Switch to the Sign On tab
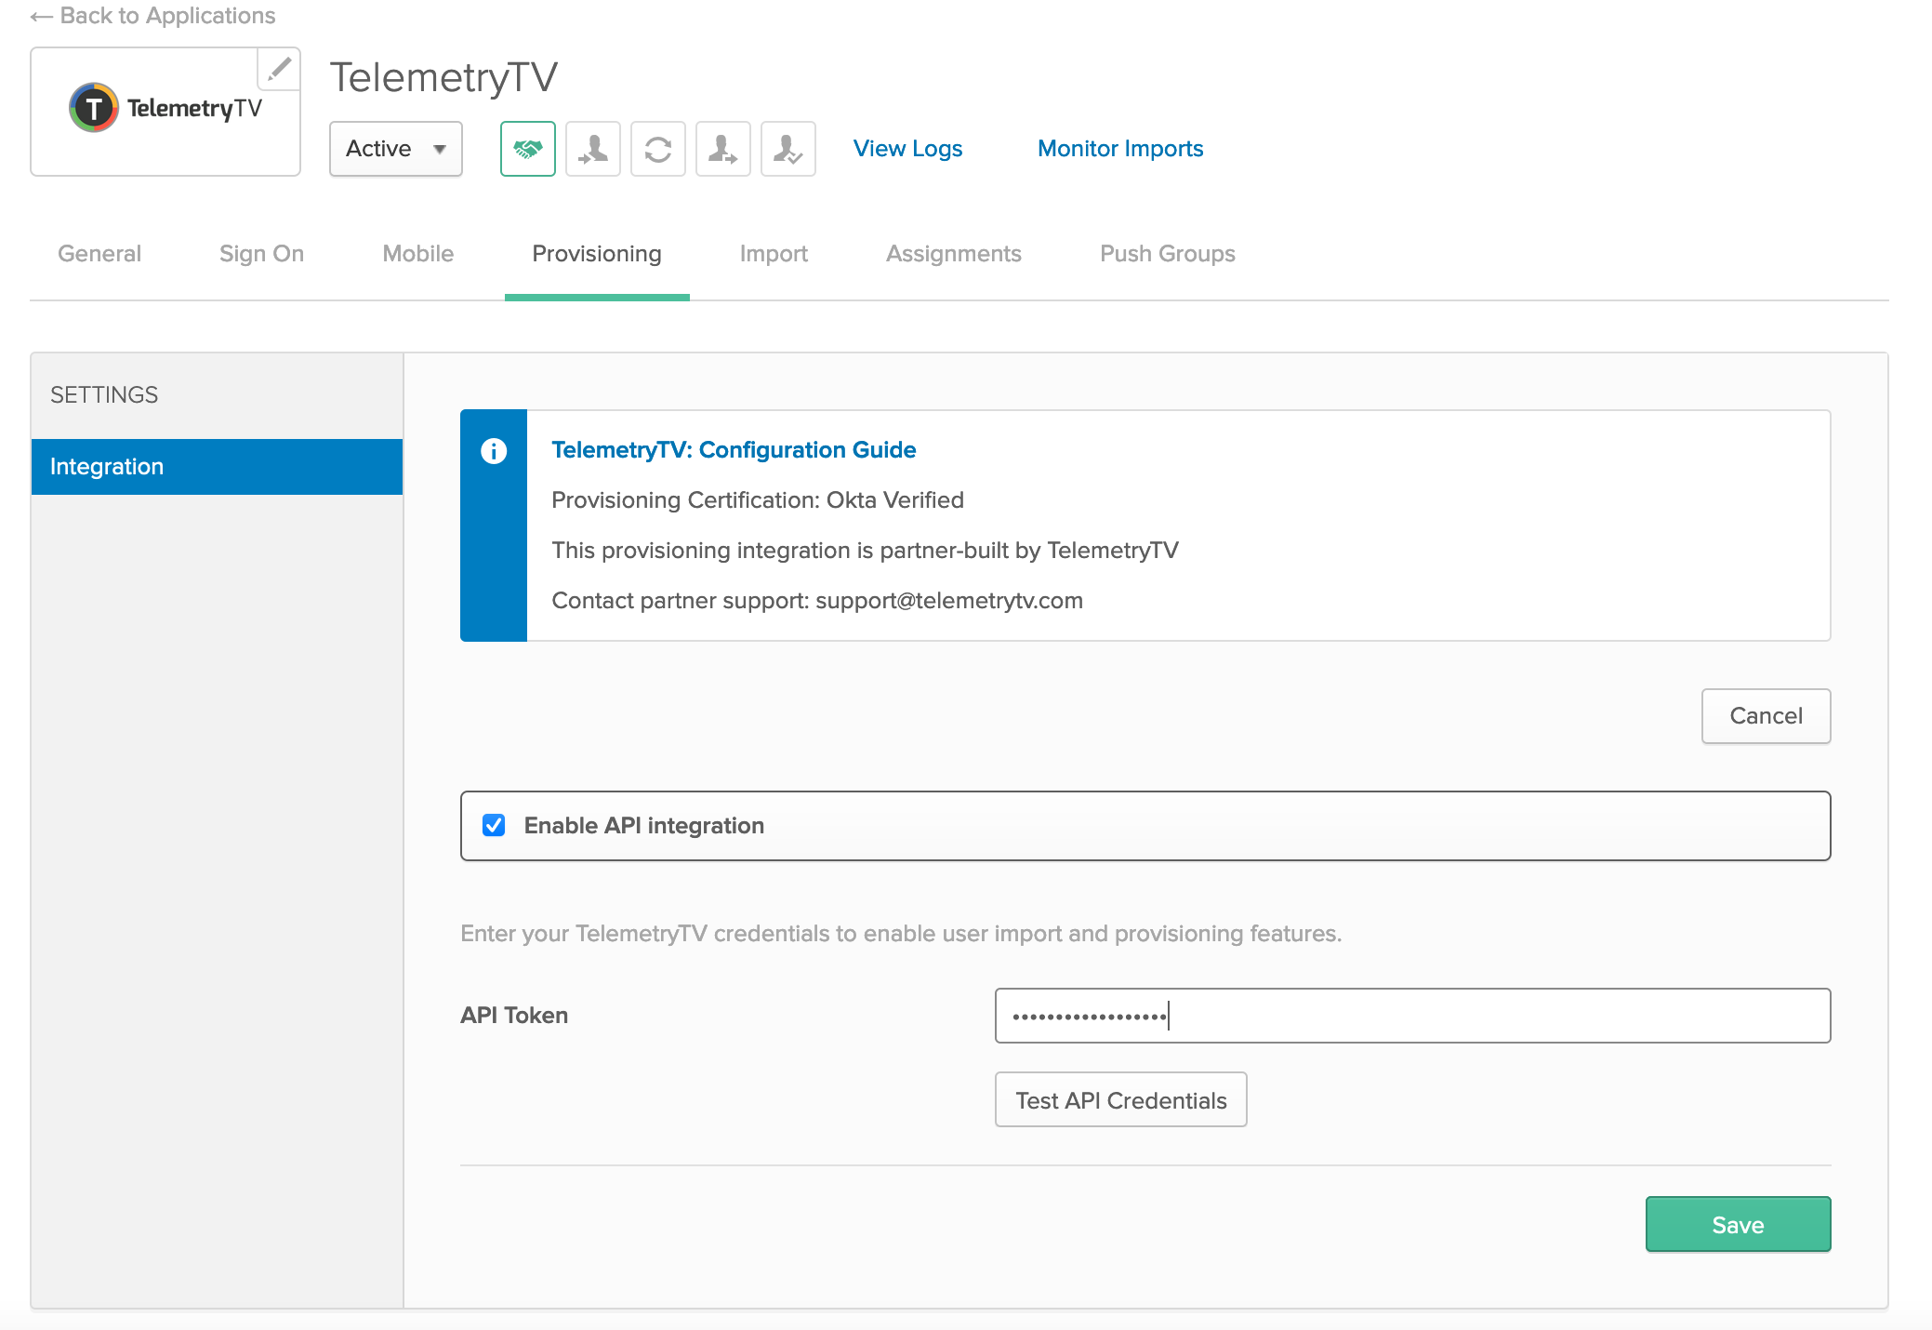The width and height of the screenshot is (1932, 1330). [261, 254]
